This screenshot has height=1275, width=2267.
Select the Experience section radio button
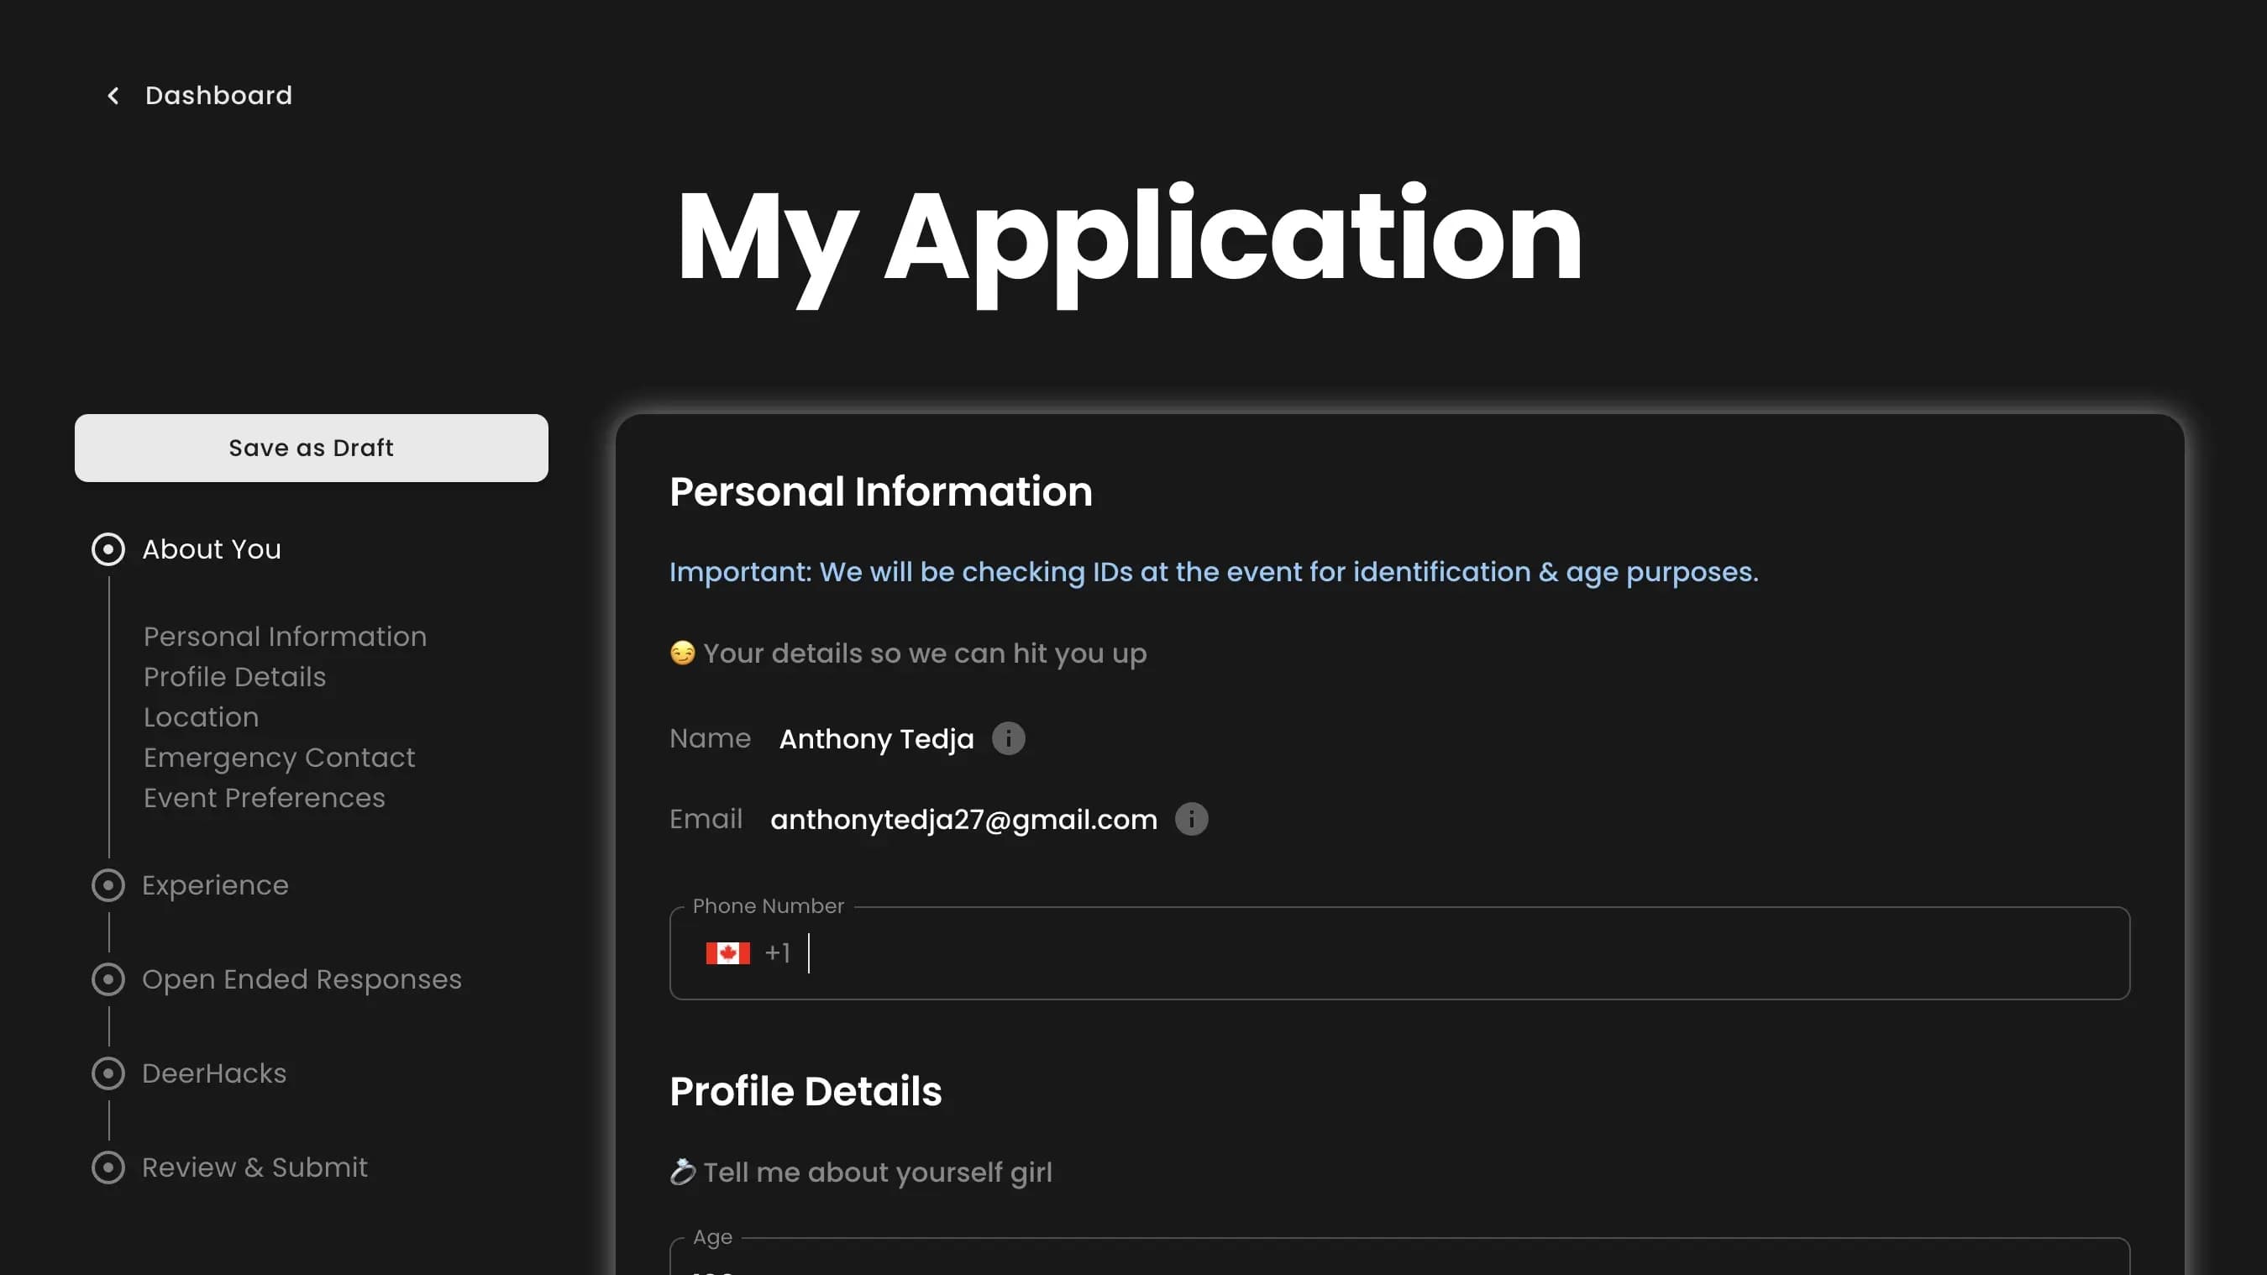tap(108, 884)
